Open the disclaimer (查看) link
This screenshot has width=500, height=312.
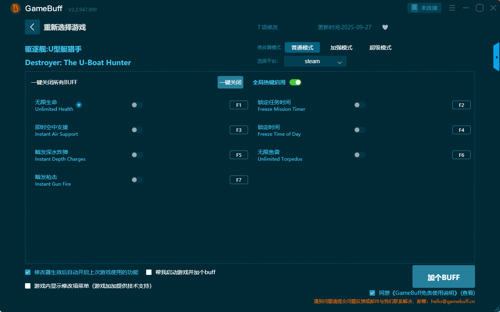coord(468,293)
